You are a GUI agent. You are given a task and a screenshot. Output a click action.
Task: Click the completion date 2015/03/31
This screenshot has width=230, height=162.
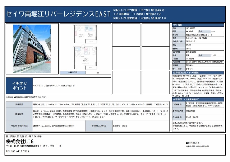[x=191, y=42]
